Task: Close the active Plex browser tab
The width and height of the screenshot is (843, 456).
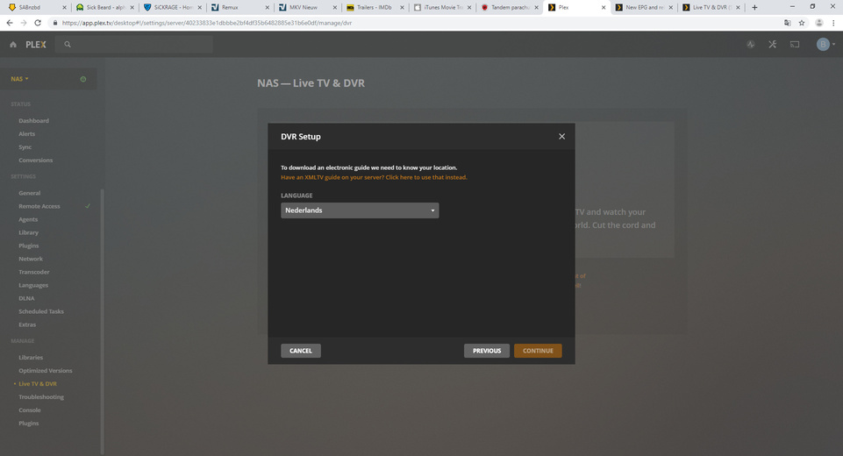Action: (604, 8)
